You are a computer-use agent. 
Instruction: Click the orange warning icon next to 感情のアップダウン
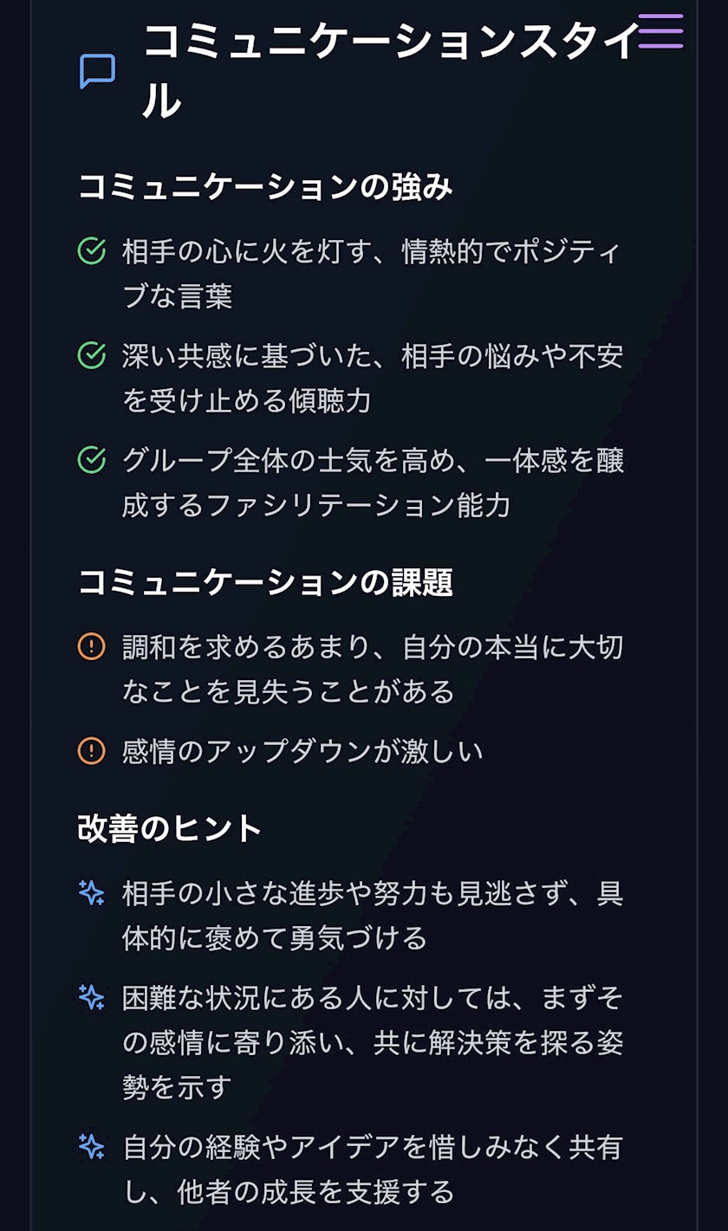coord(92,751)
